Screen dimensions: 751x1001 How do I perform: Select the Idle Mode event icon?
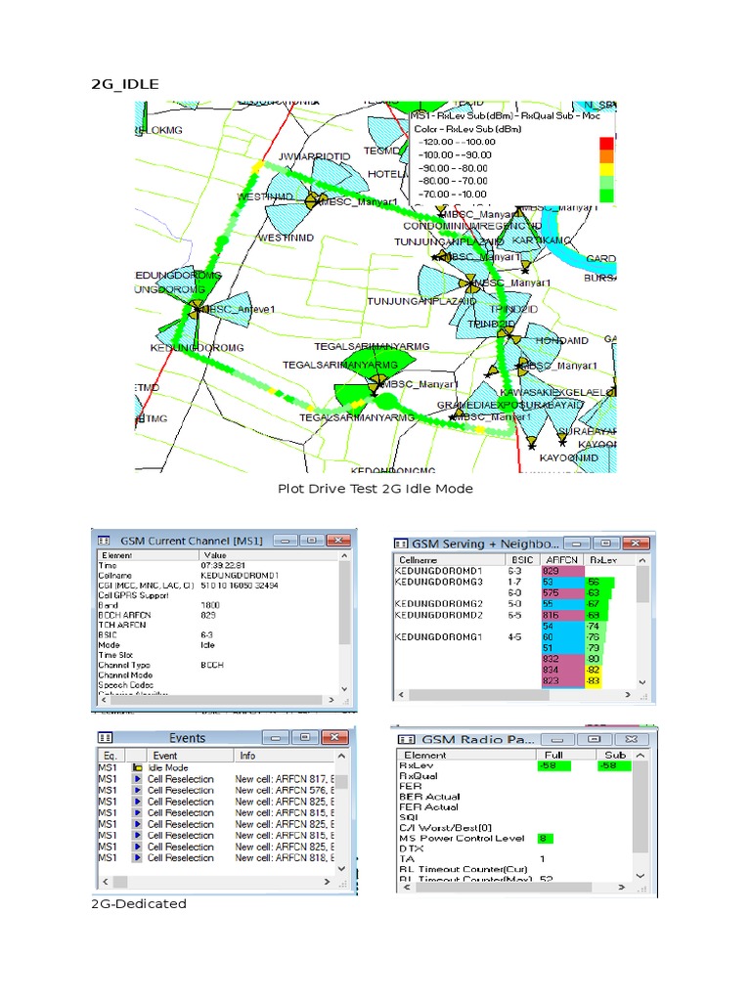[137, 768]
